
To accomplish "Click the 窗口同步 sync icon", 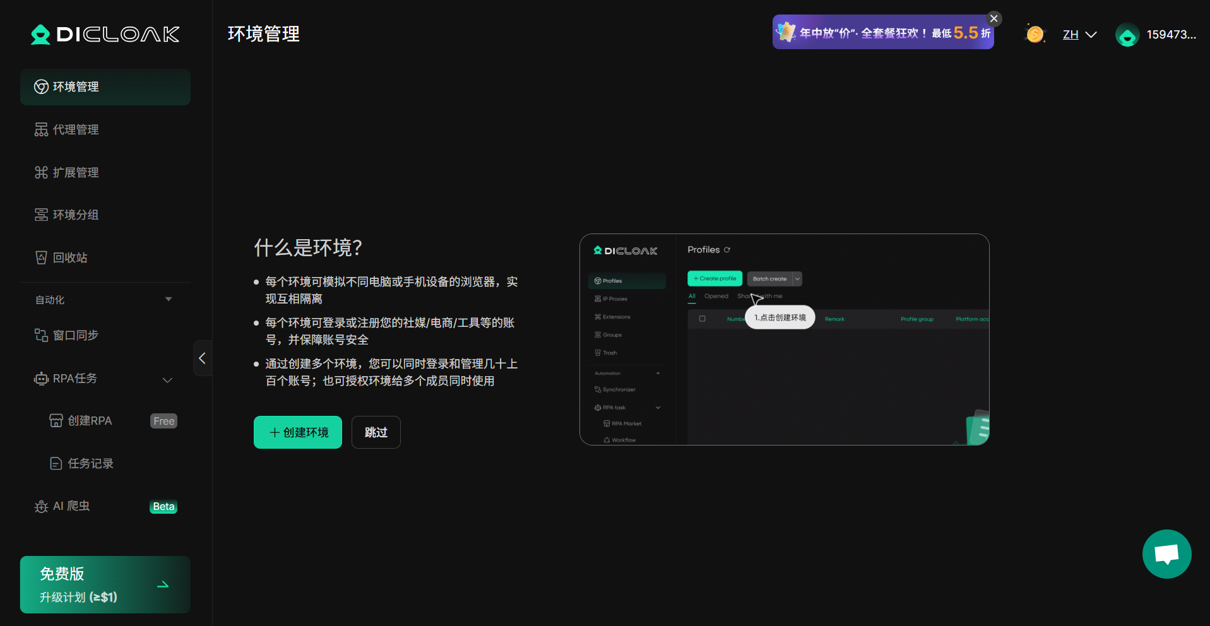I will pyautogui.click(x=41, y=335).
